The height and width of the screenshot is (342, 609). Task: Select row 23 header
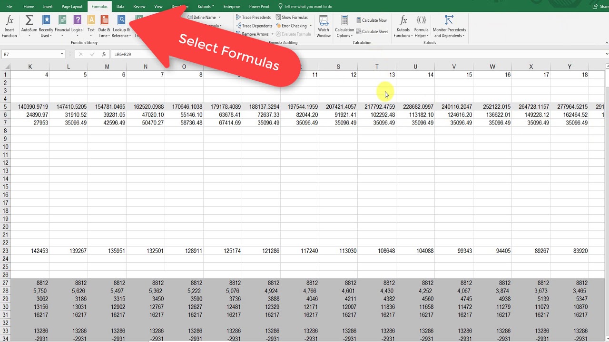5,251
